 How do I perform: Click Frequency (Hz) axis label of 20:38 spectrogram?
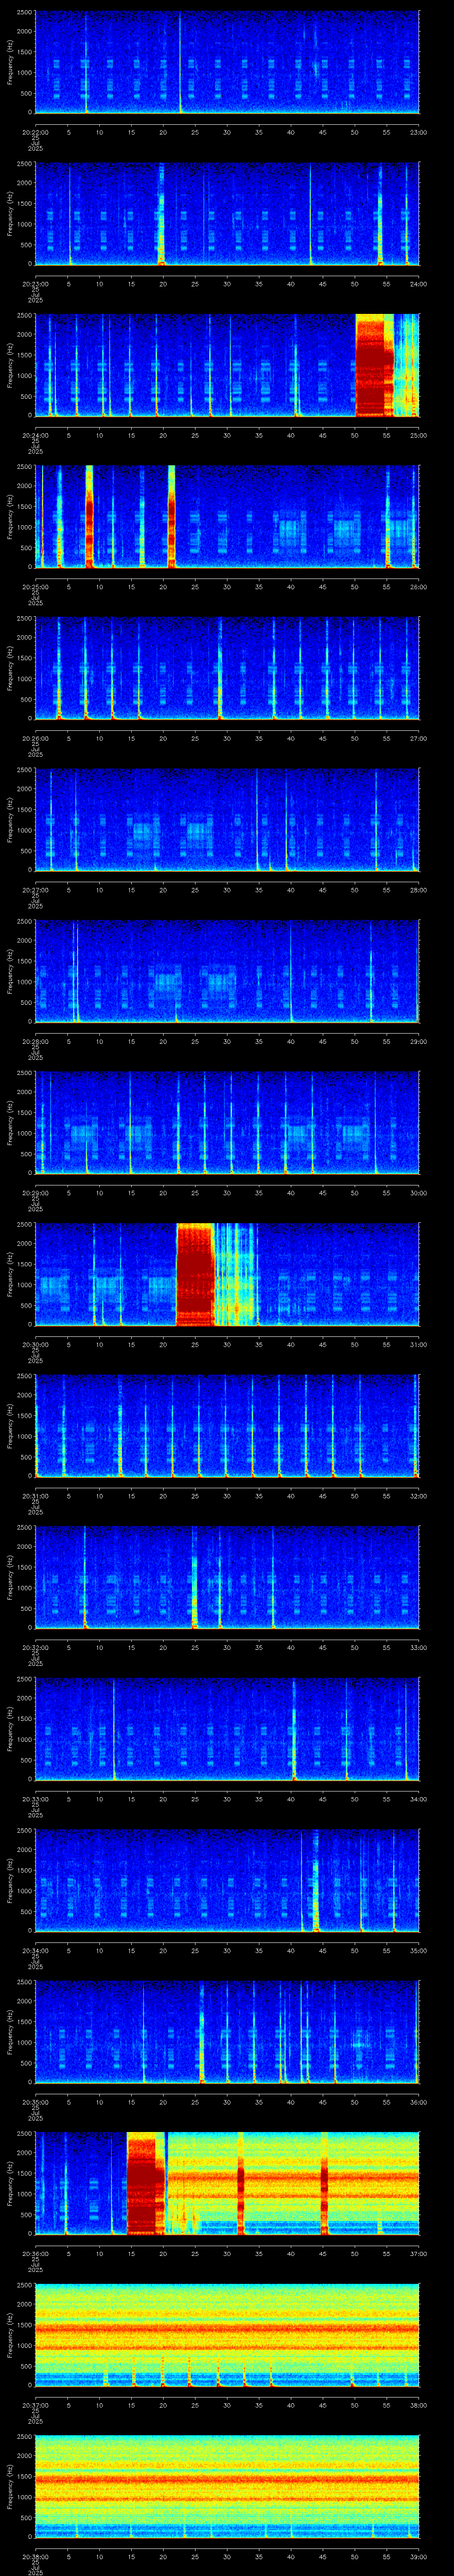coord(10,2486)
